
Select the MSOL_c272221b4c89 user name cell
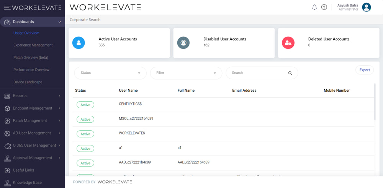[136, 118]
